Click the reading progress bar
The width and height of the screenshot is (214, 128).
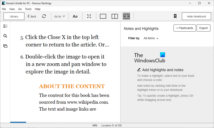coord(65,122)
